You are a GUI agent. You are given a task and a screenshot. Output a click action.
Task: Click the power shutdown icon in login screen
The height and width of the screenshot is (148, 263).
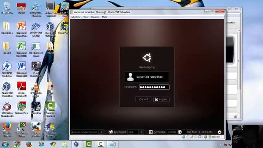pos(219,132)
